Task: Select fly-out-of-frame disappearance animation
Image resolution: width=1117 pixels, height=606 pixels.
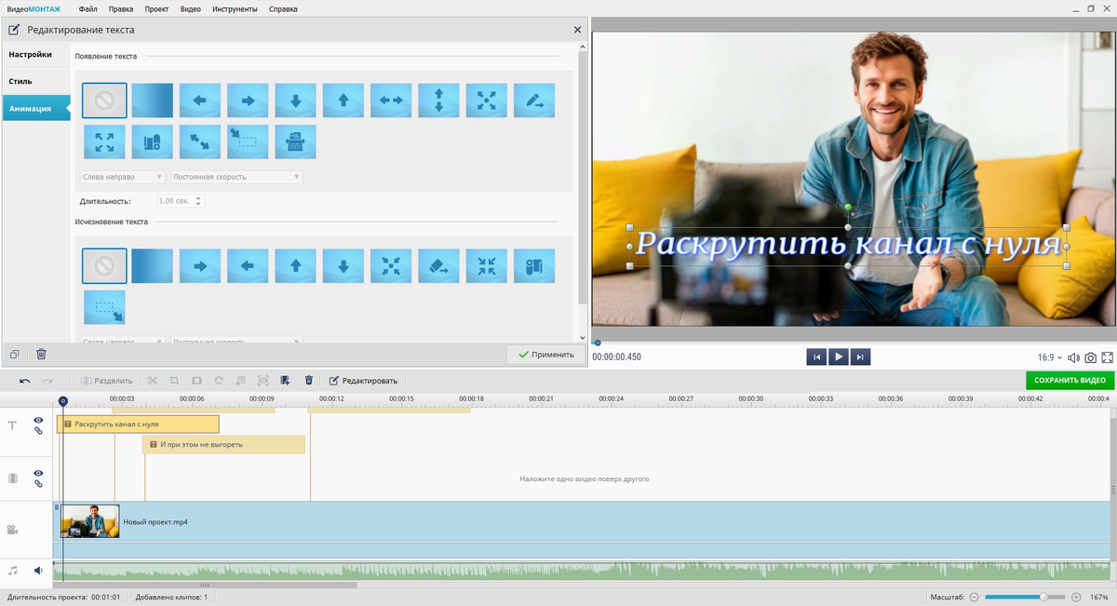Action: coord(104,307)
